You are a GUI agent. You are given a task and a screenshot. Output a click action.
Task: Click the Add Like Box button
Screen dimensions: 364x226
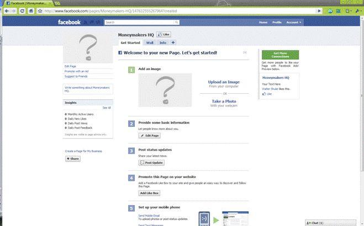click(x=149, y=193)
